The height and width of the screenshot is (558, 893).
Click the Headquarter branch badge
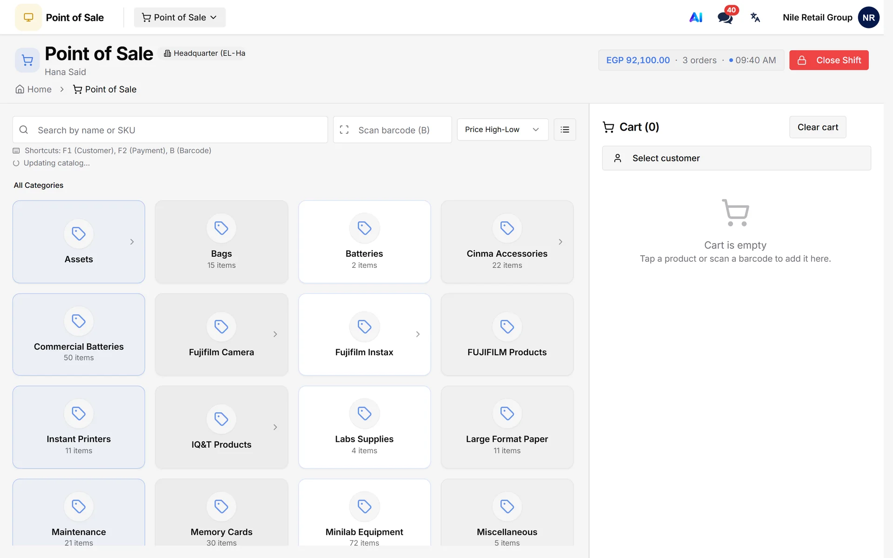pyautogui.click(x=204, y=53)
